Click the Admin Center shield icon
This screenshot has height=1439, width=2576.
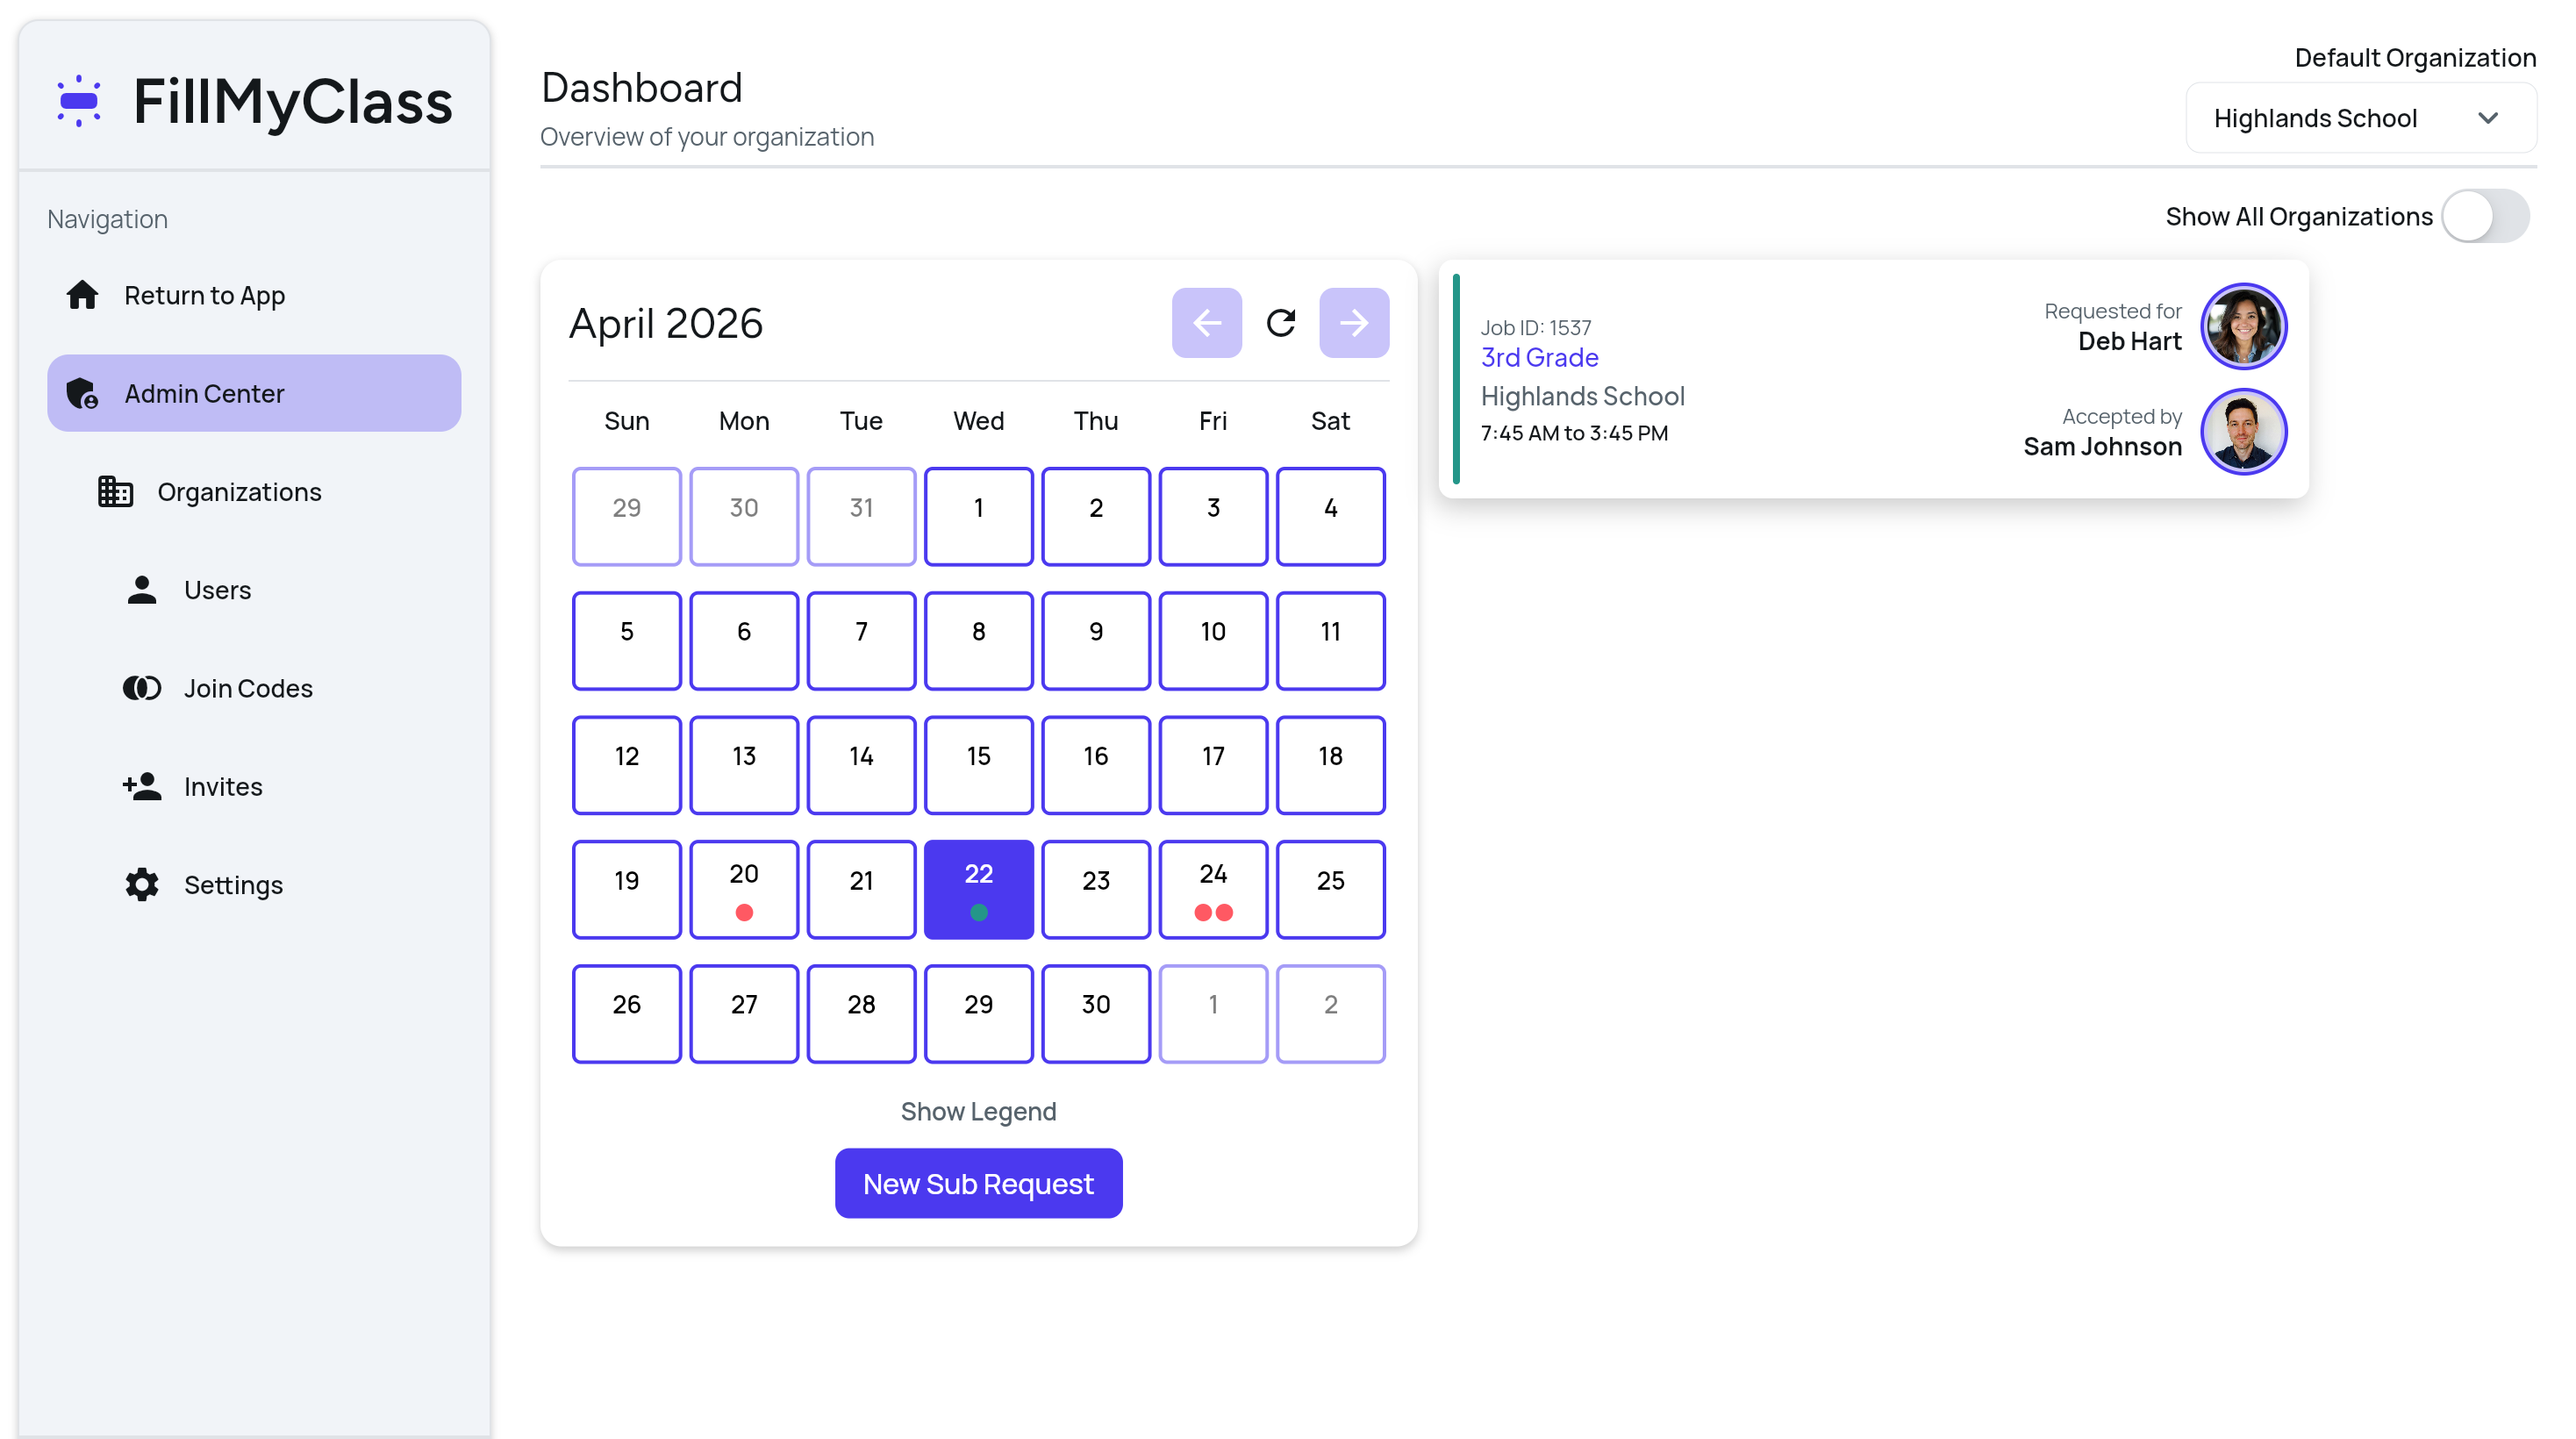pos(82,393)
